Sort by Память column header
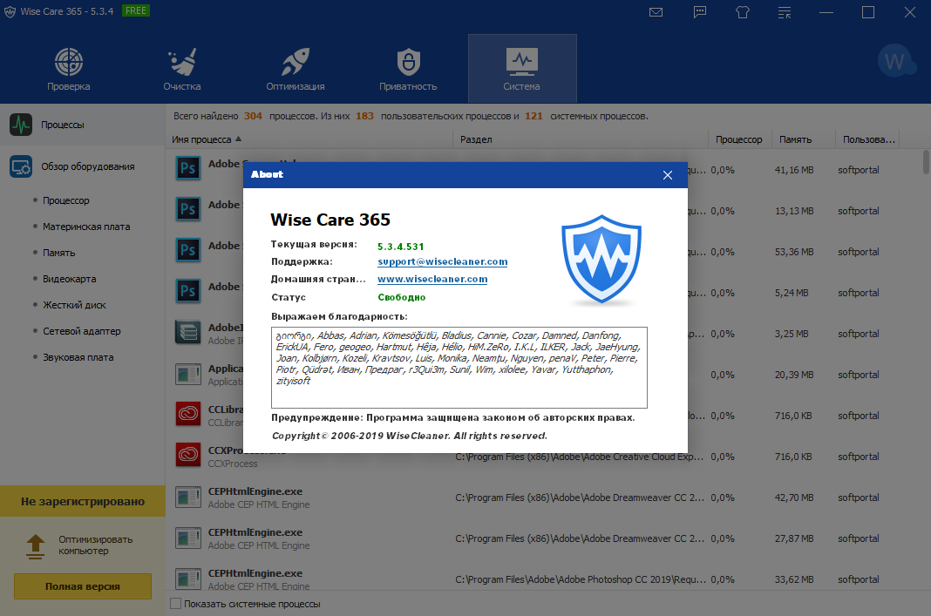The height and width of the screenshot is (616, 931). 803,139
